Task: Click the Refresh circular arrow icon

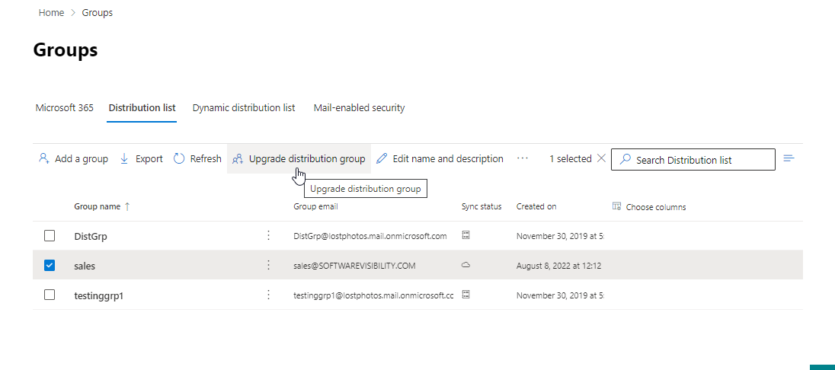Action: coord(180,158)
